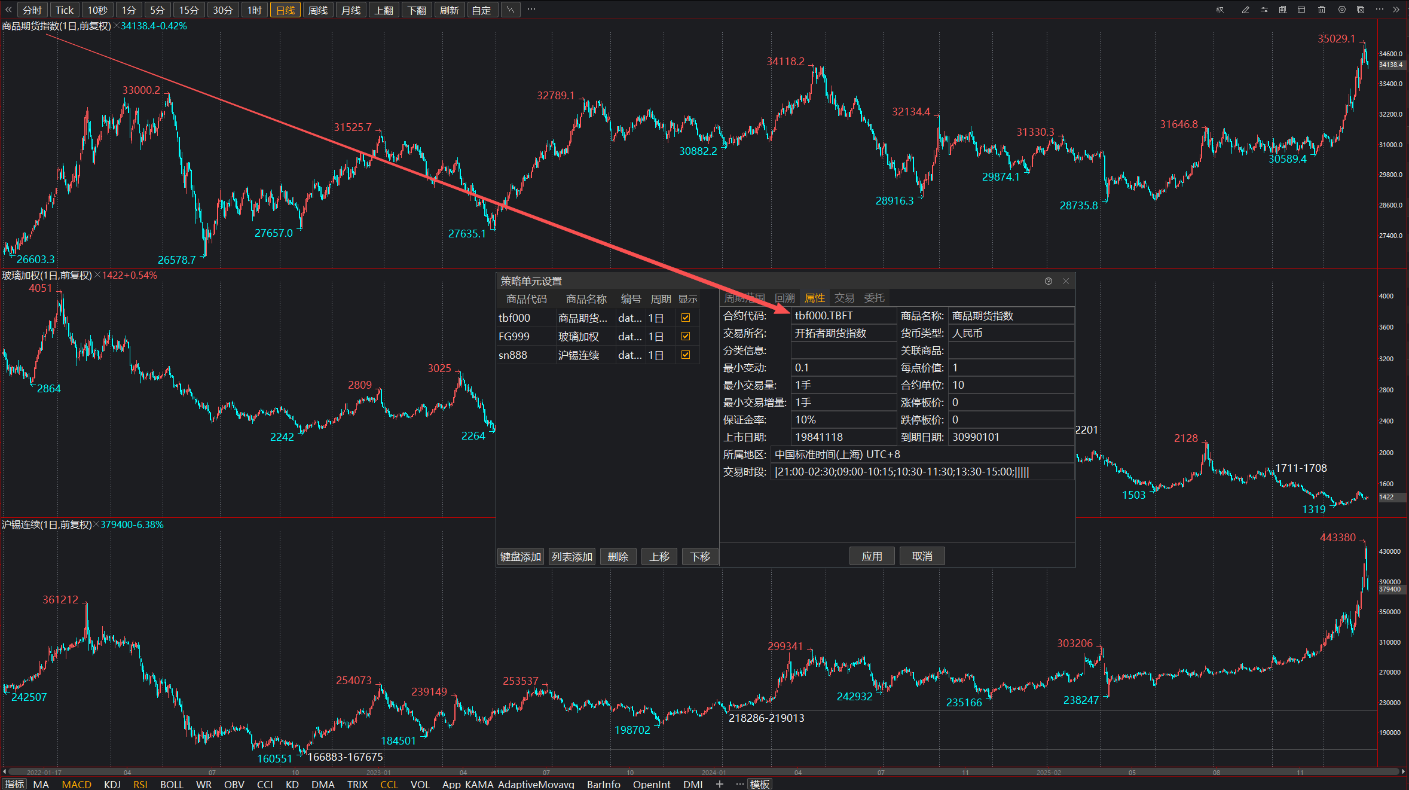Toggle display checkbox for sn888 沪锡连续

(x=686, y=355)
